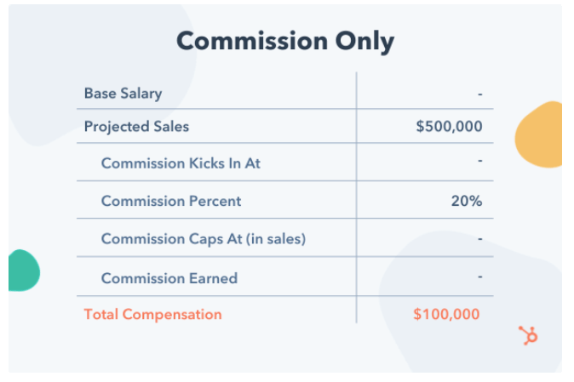Click the orange HubSpot sprocket logo

tap(528, 335)
